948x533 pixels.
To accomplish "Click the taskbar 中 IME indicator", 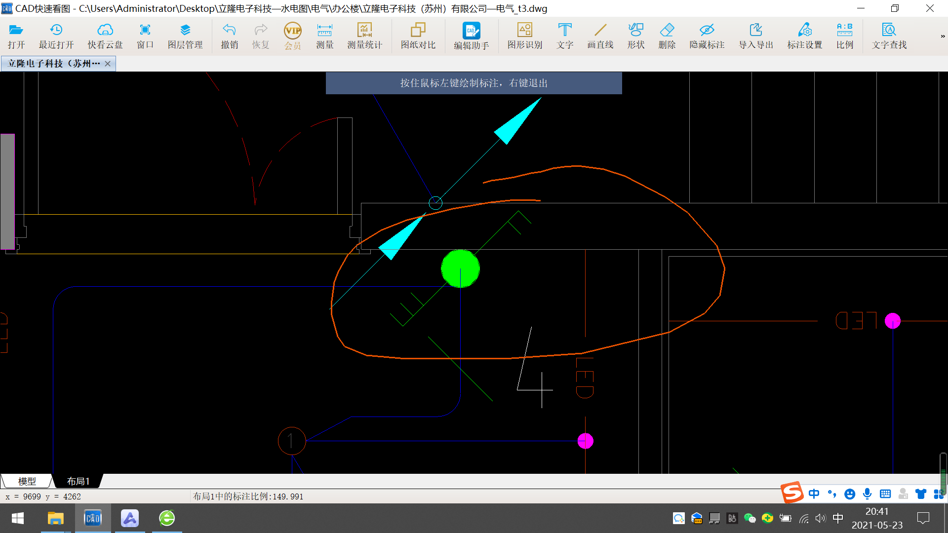I will pyautogui.click(x=838, y=518).
